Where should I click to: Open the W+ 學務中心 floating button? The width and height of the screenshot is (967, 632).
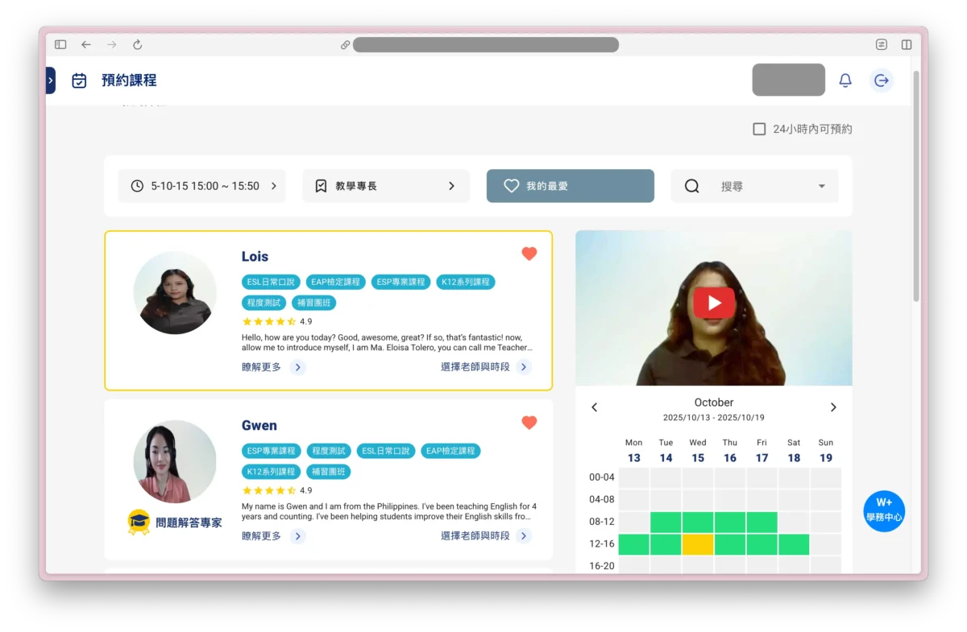pos(884,510)
